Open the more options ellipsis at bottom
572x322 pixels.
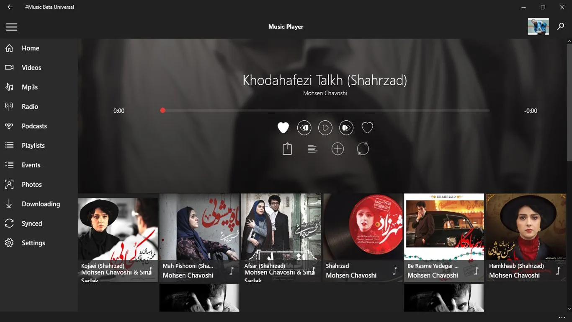click(562, 317)
